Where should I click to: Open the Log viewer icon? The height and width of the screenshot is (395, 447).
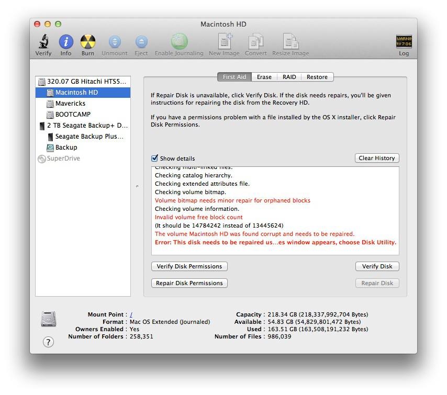click(404, 42)
